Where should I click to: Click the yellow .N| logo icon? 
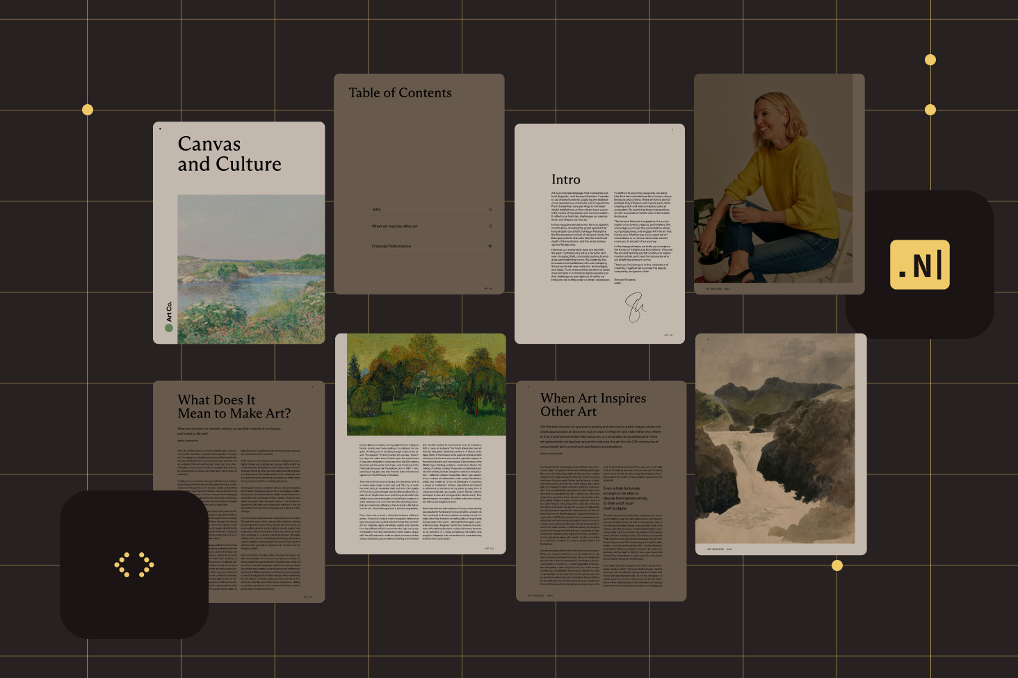[919, 265]
